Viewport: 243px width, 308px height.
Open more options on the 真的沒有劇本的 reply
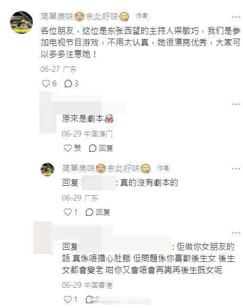236,168
